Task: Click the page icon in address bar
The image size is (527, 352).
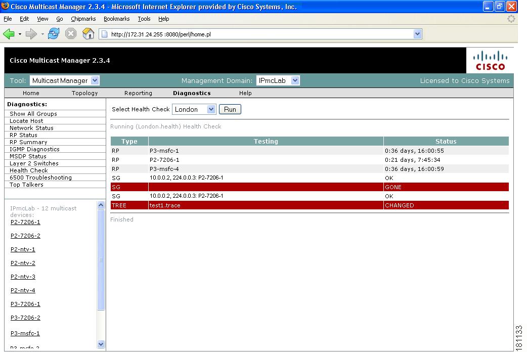Action: (x=105, y=34)
